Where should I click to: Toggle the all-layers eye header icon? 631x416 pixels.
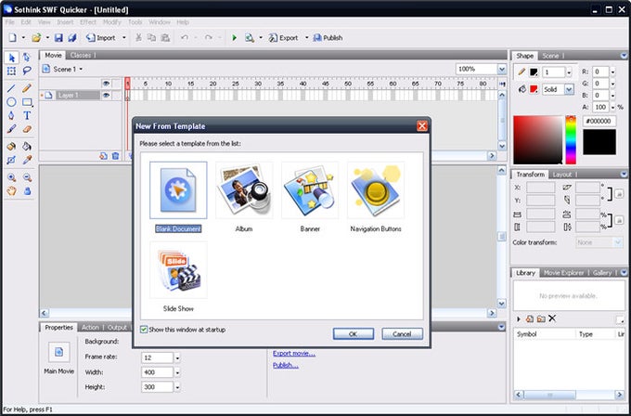point(106,84)
